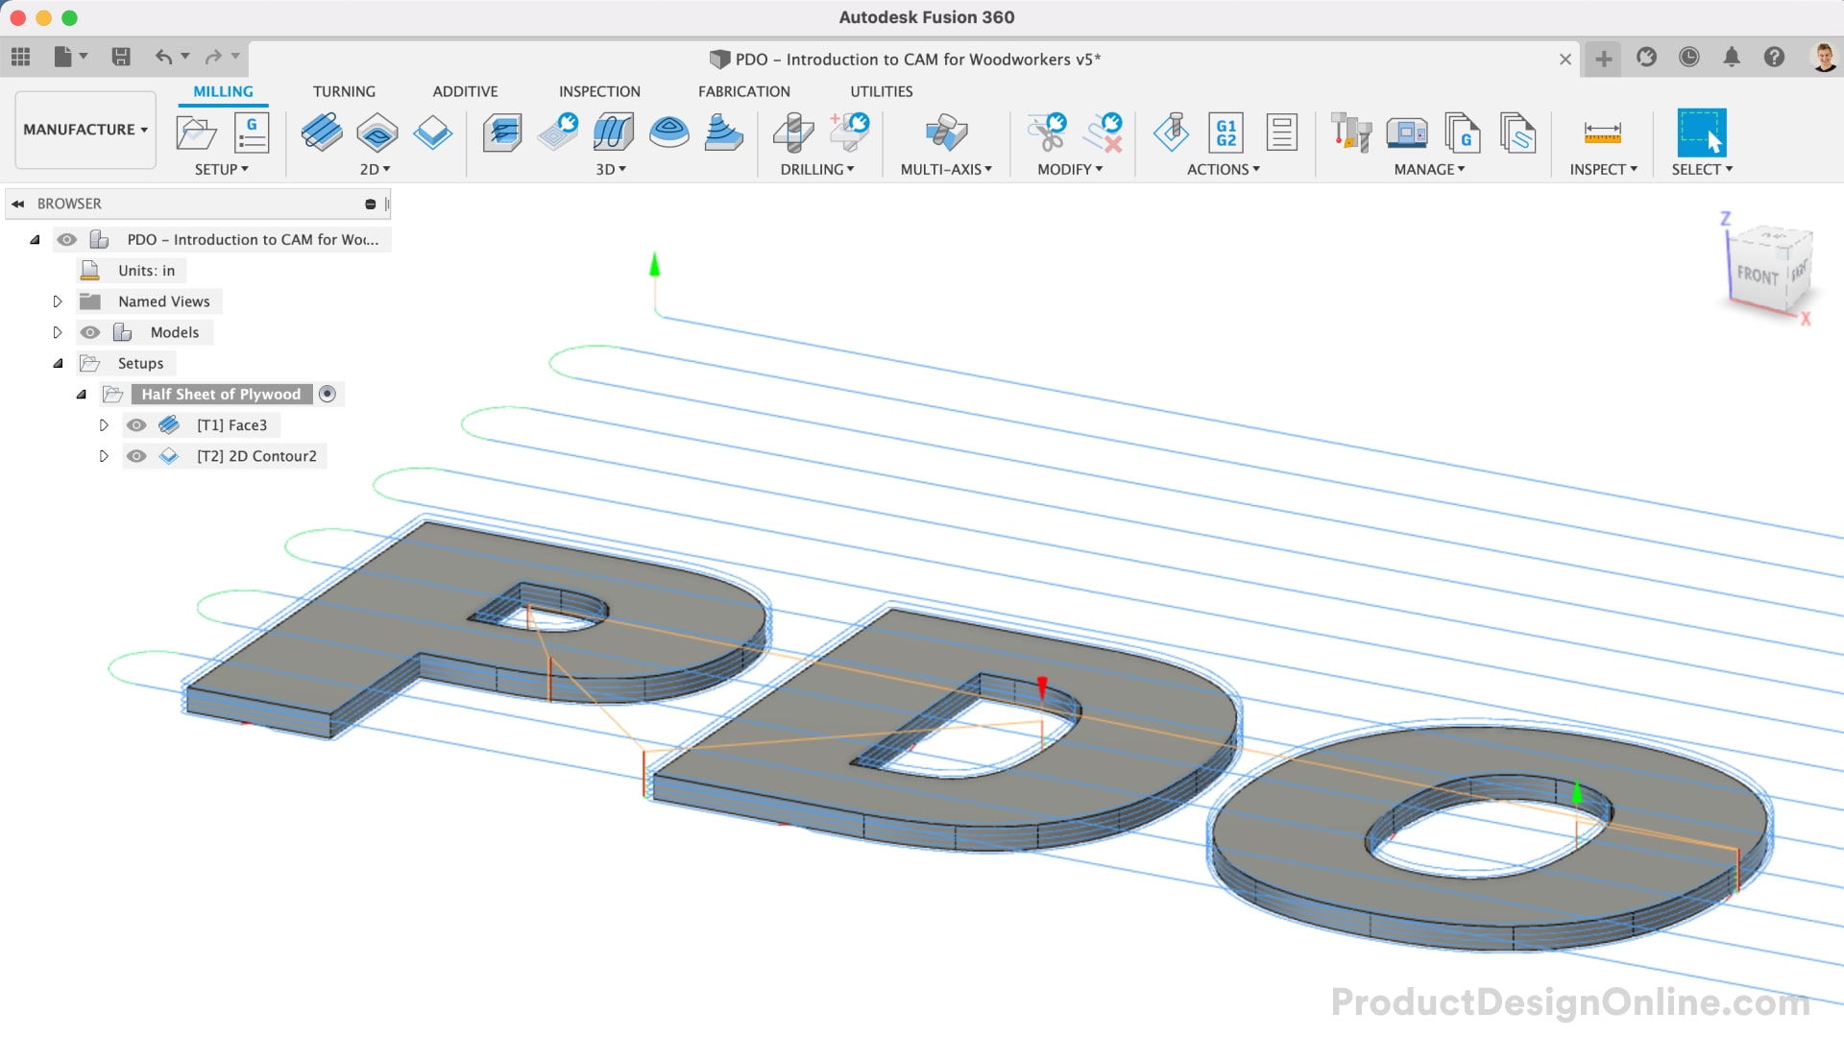The width and height of the screenshot is (1844, 1037).
Task: Choose the 3D Contour dome icon
Action: pos(668,133)
